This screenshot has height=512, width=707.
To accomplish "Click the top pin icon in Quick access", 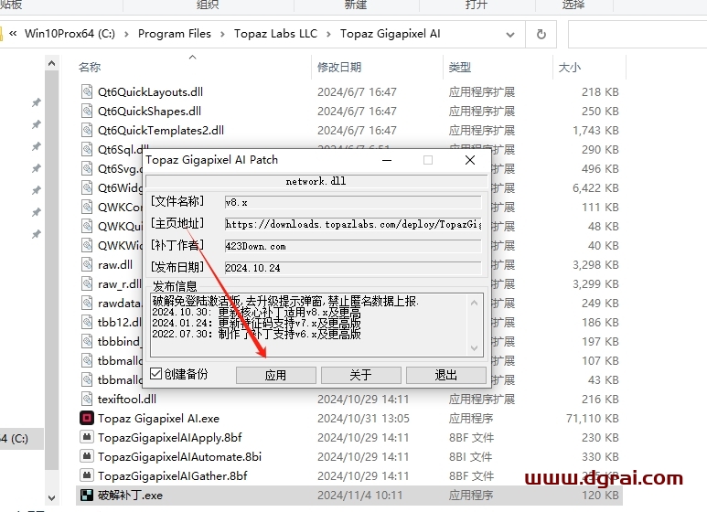I will click(36, 102).
